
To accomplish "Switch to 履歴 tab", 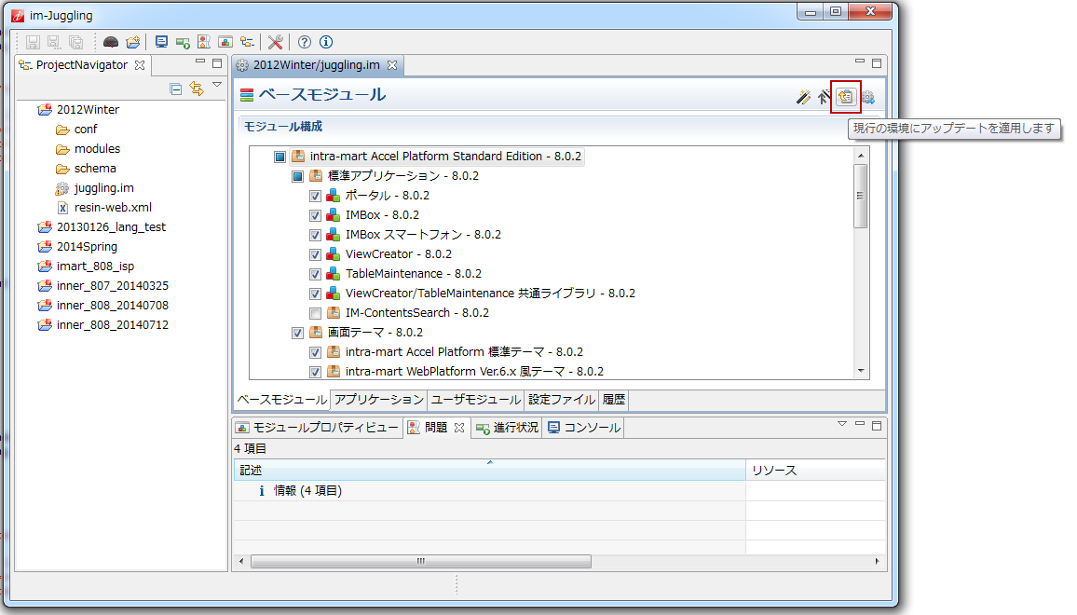I will pyautogui.click(x=614, y=400).
